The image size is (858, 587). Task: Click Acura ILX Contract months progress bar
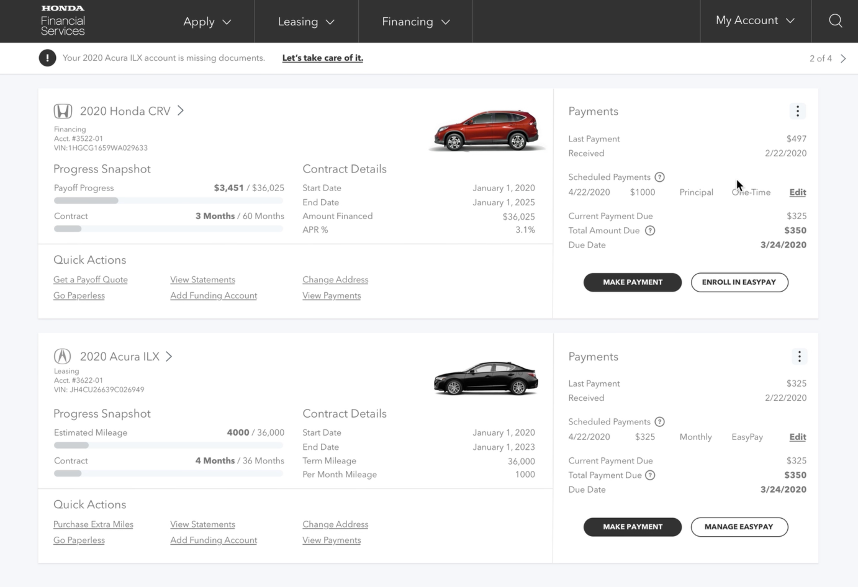pos(169,473)
